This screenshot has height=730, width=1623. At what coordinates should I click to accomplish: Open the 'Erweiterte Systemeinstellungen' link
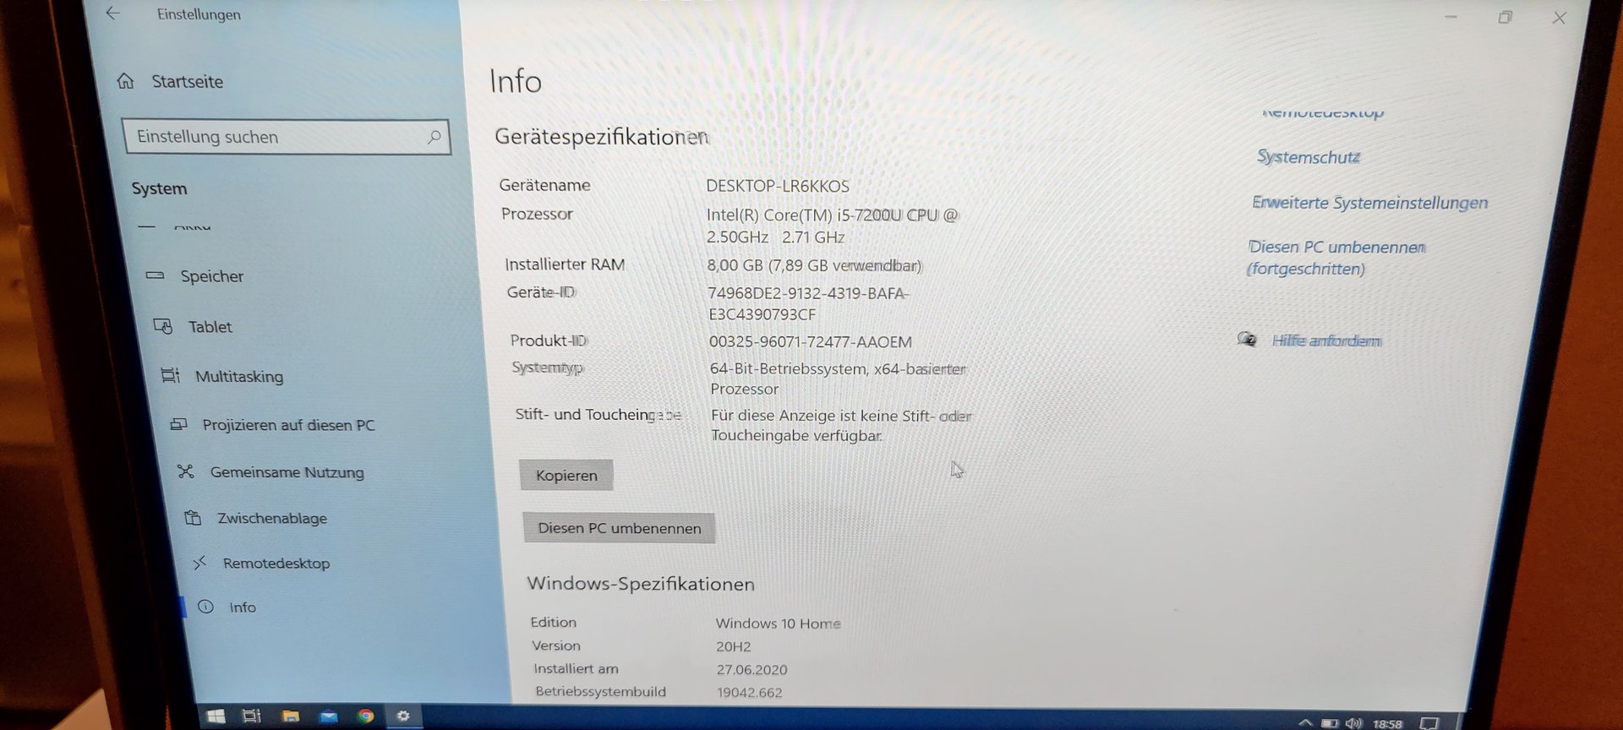click(1369, 203)
